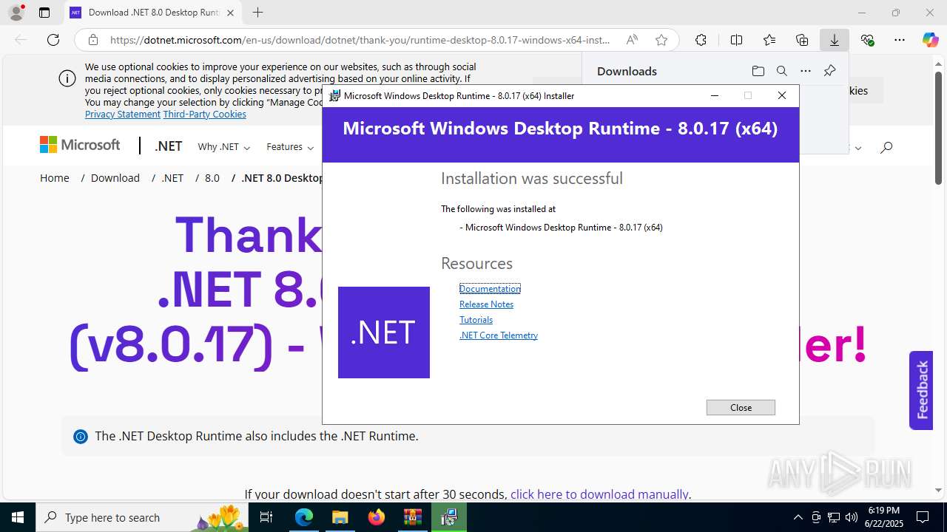The width and height of the screenshot is (947, 532).
Task: Expand the Why .NET menu
Action: [223, 147]
